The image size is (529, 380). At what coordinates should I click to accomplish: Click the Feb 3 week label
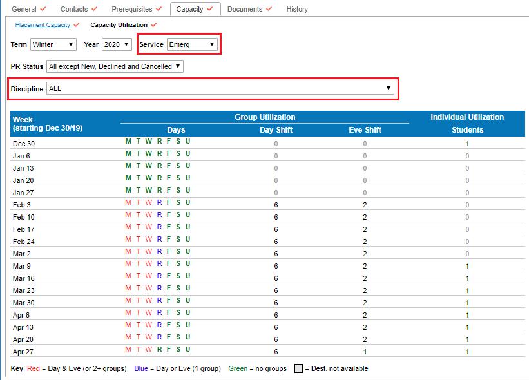pos(22,205)
